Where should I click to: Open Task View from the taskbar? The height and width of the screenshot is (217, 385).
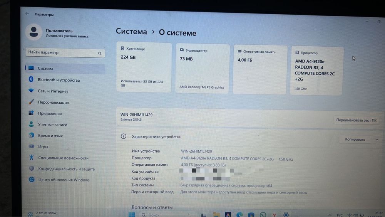pyautogui.click(x=204, y=215)
